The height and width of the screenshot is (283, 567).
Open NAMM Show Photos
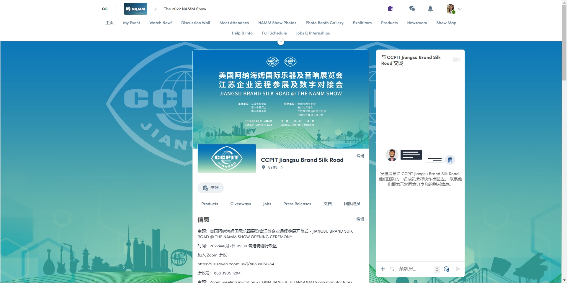[x=277, y=23]
